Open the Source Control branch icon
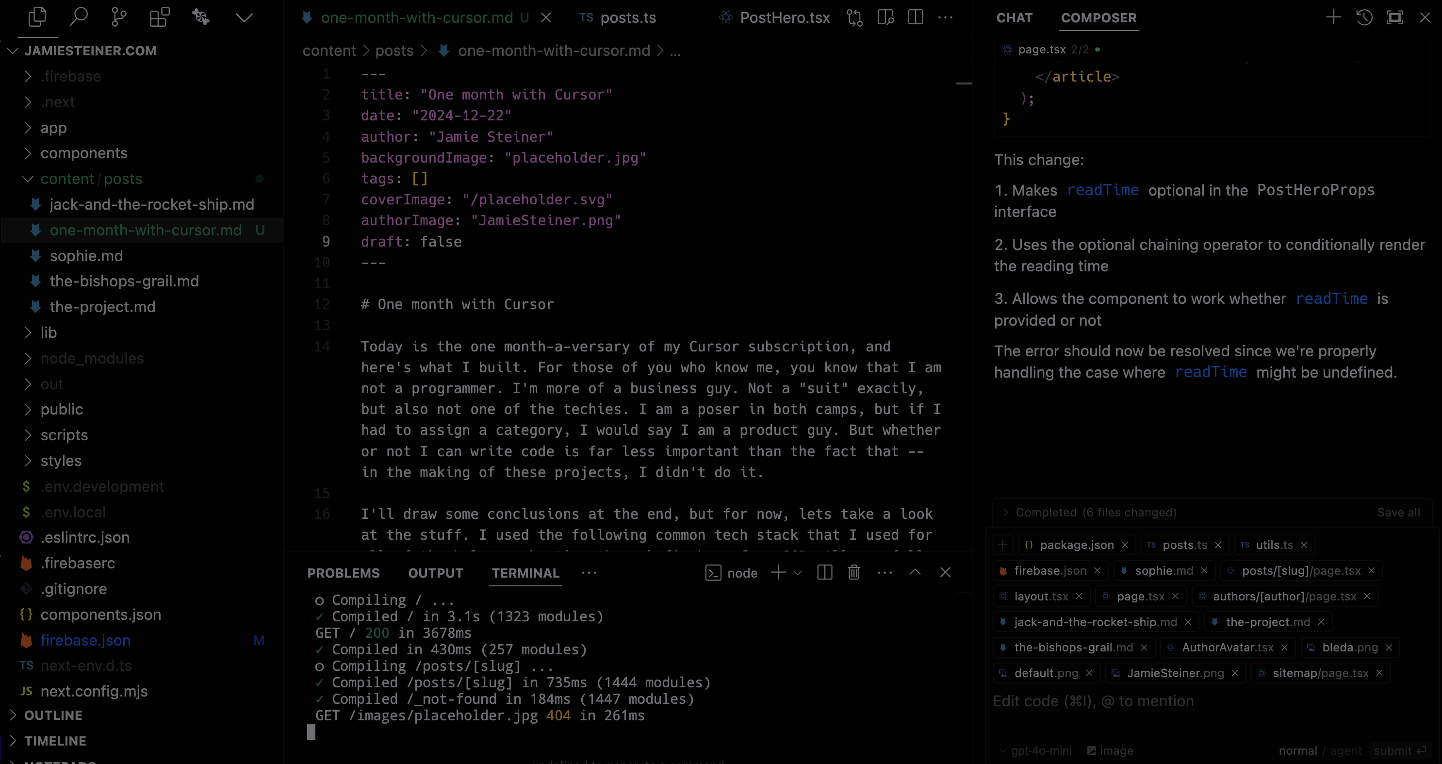The image size is (1442, 764). pos(119,17)
